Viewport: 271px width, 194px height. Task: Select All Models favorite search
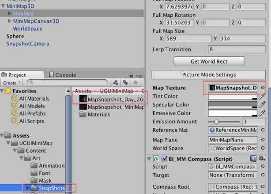pyautogui.click(x=28, y=106)
